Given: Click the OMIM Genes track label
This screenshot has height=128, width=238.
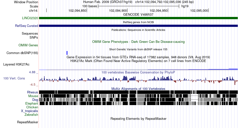Looking at the screenshot, I should tap(28, 45).
